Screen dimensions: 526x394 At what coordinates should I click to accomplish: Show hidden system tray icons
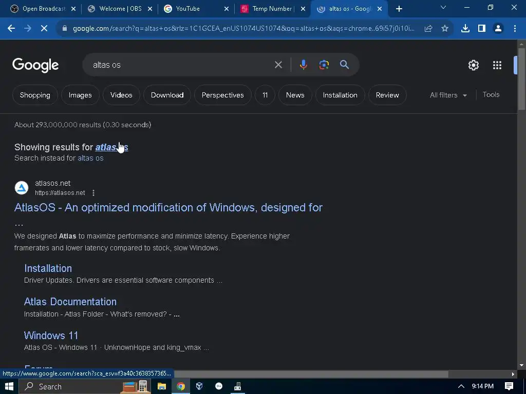point(461,386)
